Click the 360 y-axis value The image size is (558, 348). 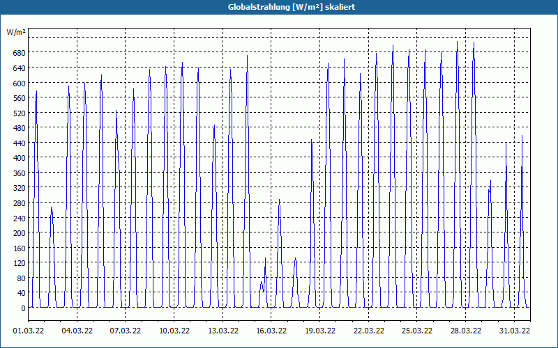(x=19, y=173)
